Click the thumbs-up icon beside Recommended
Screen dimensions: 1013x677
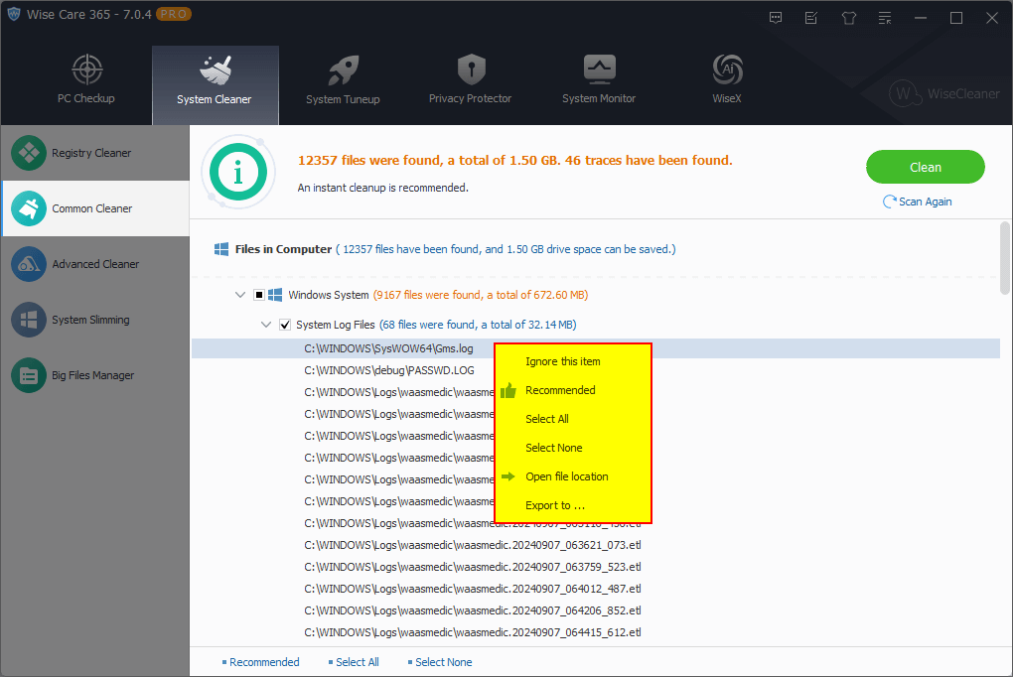508,390
